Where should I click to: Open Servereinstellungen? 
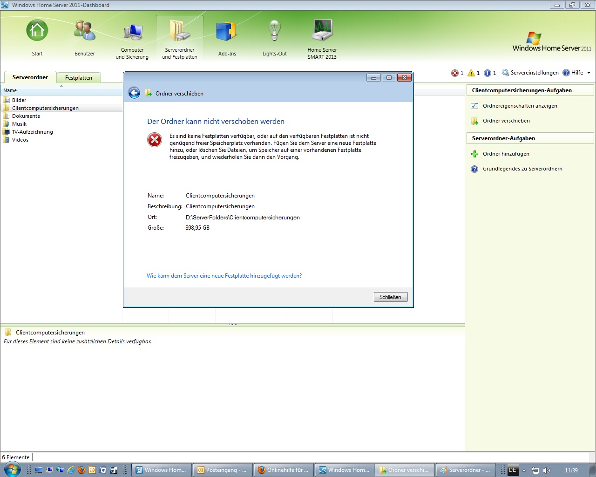point(530,73)
